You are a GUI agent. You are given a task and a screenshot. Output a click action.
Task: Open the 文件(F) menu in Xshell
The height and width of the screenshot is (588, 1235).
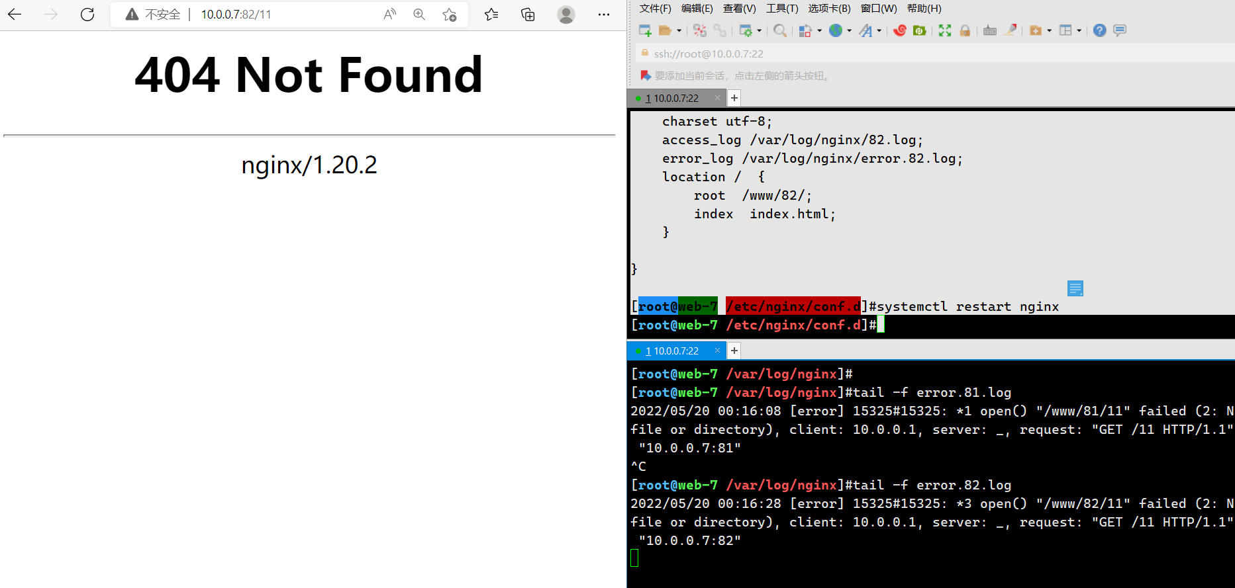656,9
